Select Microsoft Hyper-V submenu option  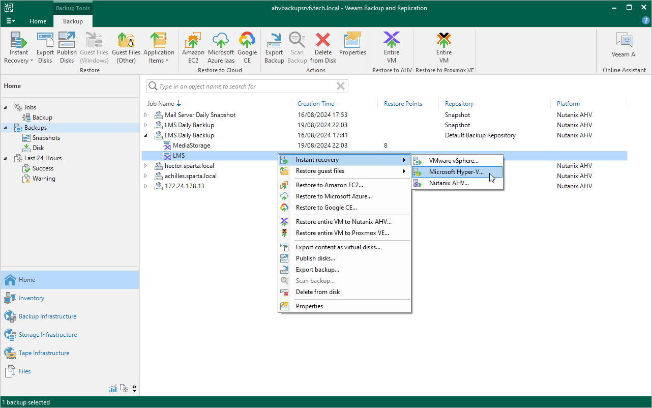(x=457, y=172)
